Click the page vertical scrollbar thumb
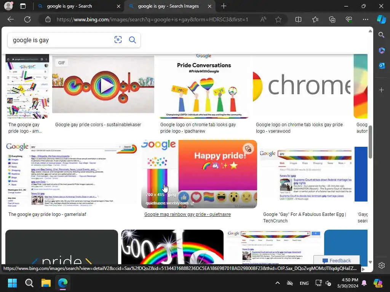Screen dimensions: 390x292 click(370, 142)
